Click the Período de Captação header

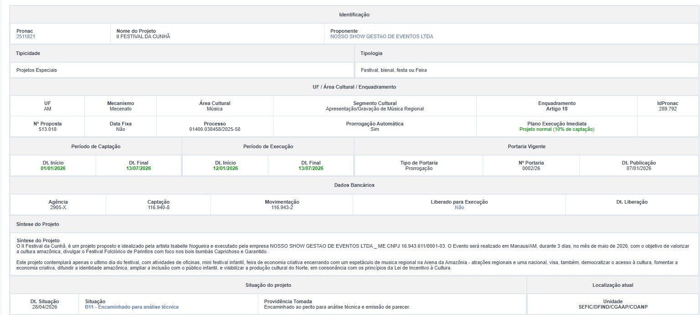click(96, 146)
